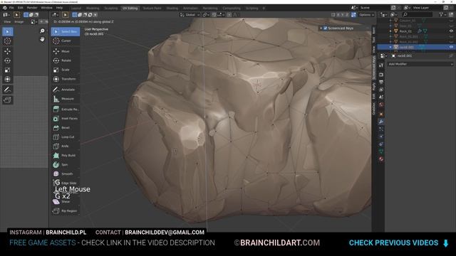The width and height of the screenshot is (456, 256).
Task: Click the outliner search field
Action: coord(417,14)
